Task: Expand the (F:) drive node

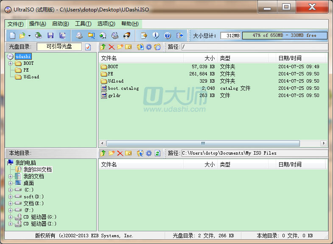Action: pos(10,210)
